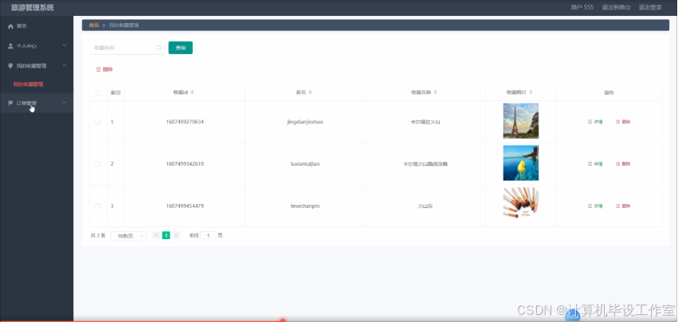Click the jingdianjieshao table name cell
Viewport: 678px width, 322px height.
click(305, 122)
